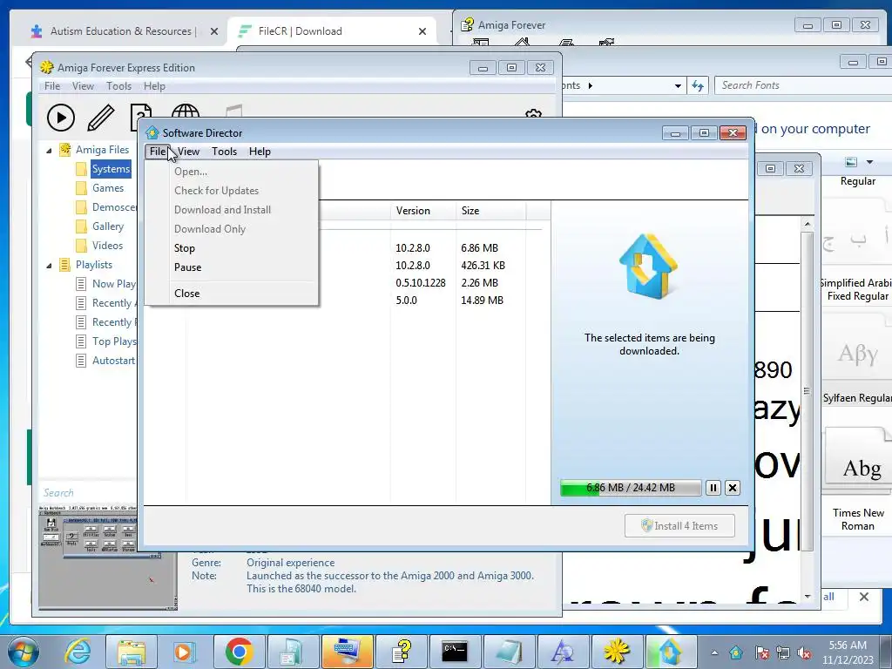Click the muted volume tray icon
Image resolution: width=892 pixels, height=669 pixels.
click(804, 652)
